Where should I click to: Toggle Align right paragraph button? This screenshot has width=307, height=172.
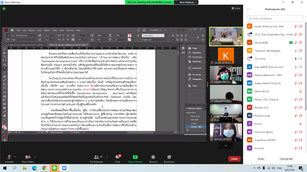tap(181, 36)
